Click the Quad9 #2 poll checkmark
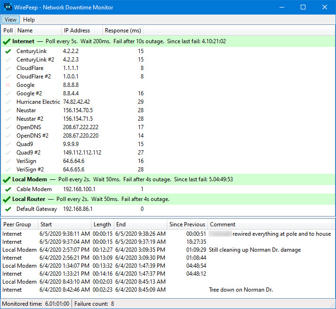This screenshot has height=309, width=336. click(x=8, y=153)
